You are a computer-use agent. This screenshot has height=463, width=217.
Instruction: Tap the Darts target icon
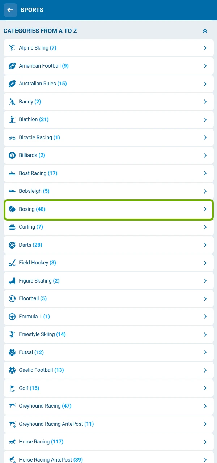tap(12, 245)
